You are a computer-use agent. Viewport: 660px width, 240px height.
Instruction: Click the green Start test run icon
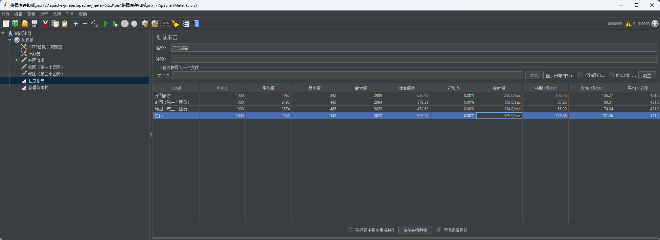[105, 24]
